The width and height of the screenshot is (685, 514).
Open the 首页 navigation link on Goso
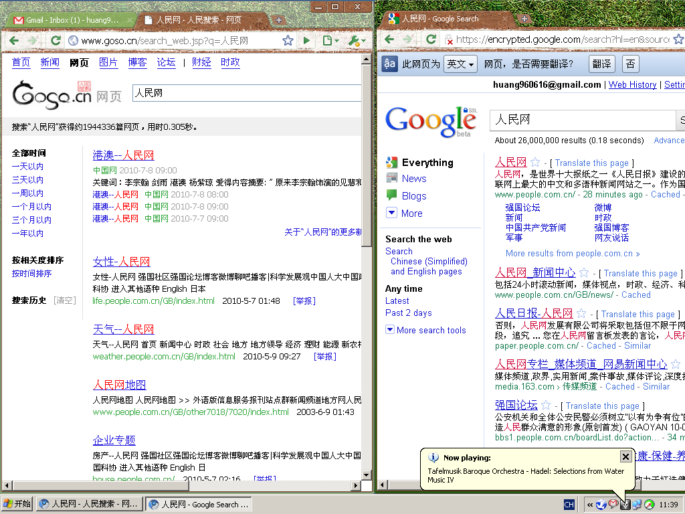pos(21,62)
